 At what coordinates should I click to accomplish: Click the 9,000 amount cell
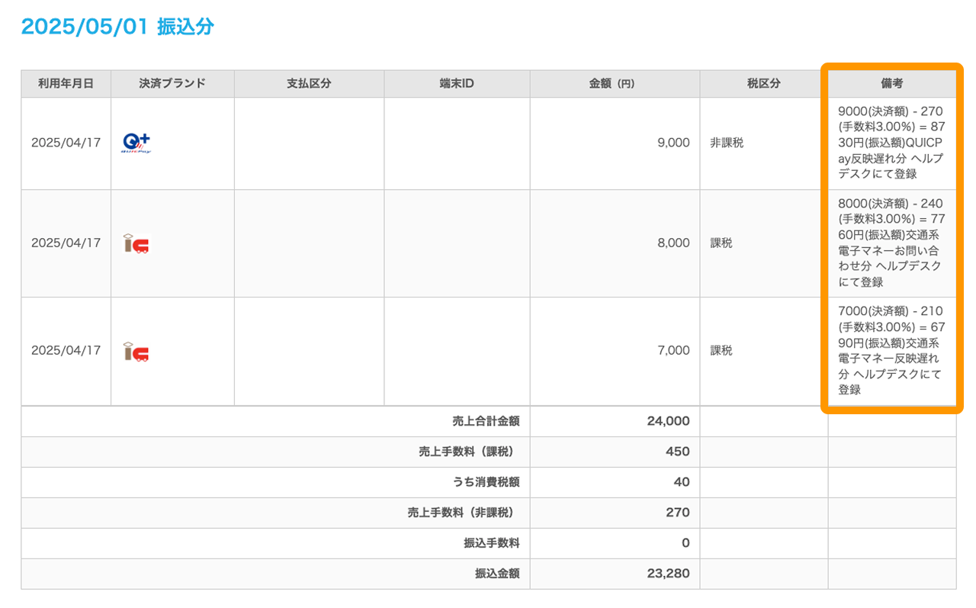(673, 143)
